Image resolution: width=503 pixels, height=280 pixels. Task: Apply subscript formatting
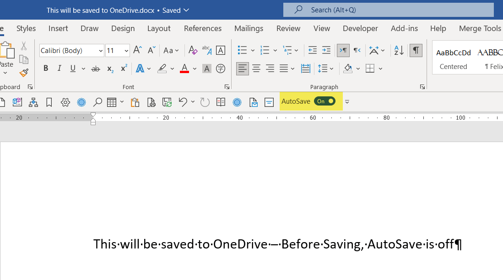point(110,69)
